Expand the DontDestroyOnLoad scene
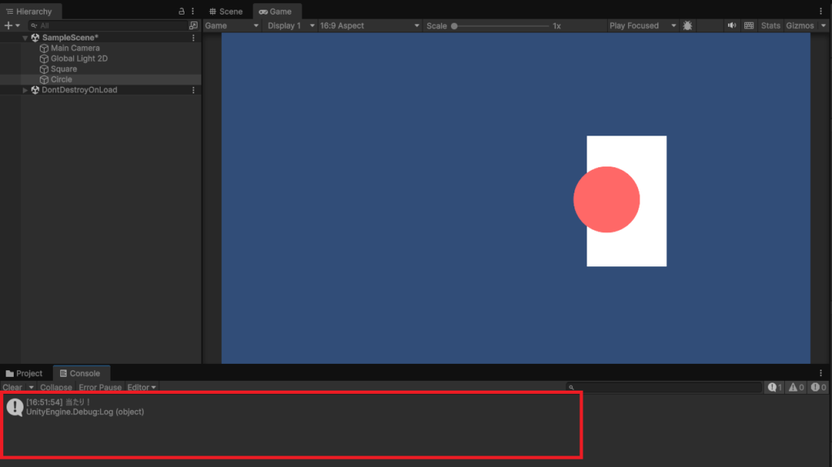This screenshot has height=467, width=832. pyautogui.click(x=25, y=90)
